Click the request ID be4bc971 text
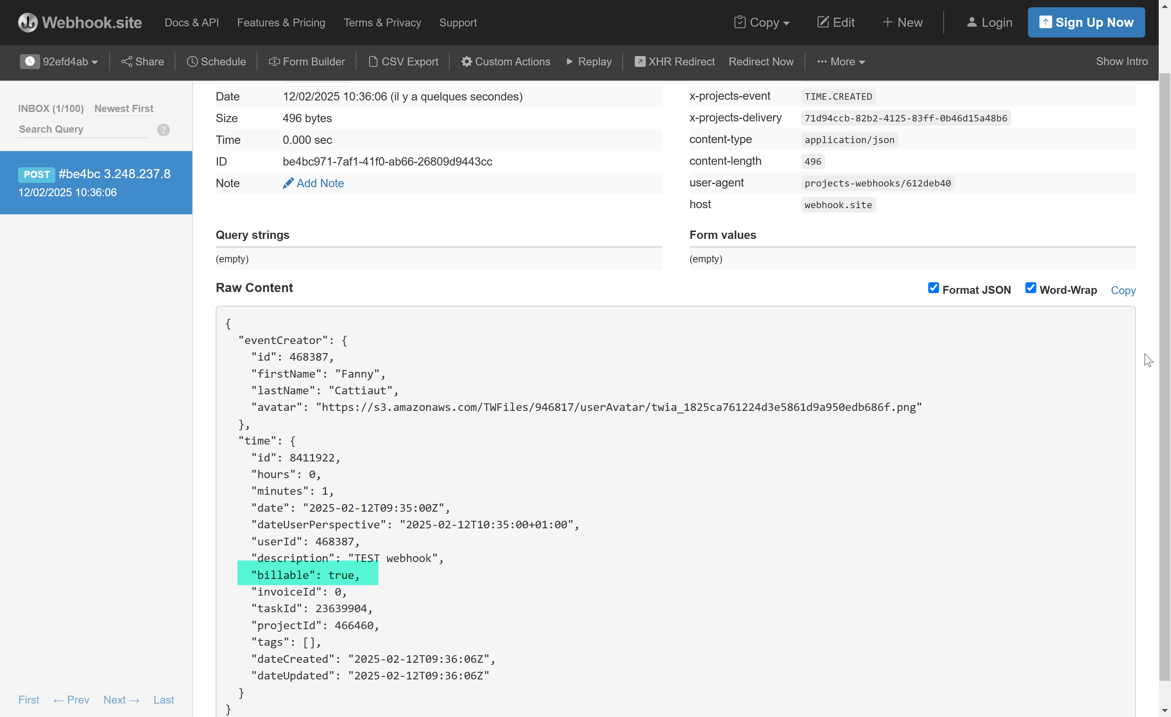Image resolution: width=1171 pixels, height=717 pixels. [x=387, y=162]
